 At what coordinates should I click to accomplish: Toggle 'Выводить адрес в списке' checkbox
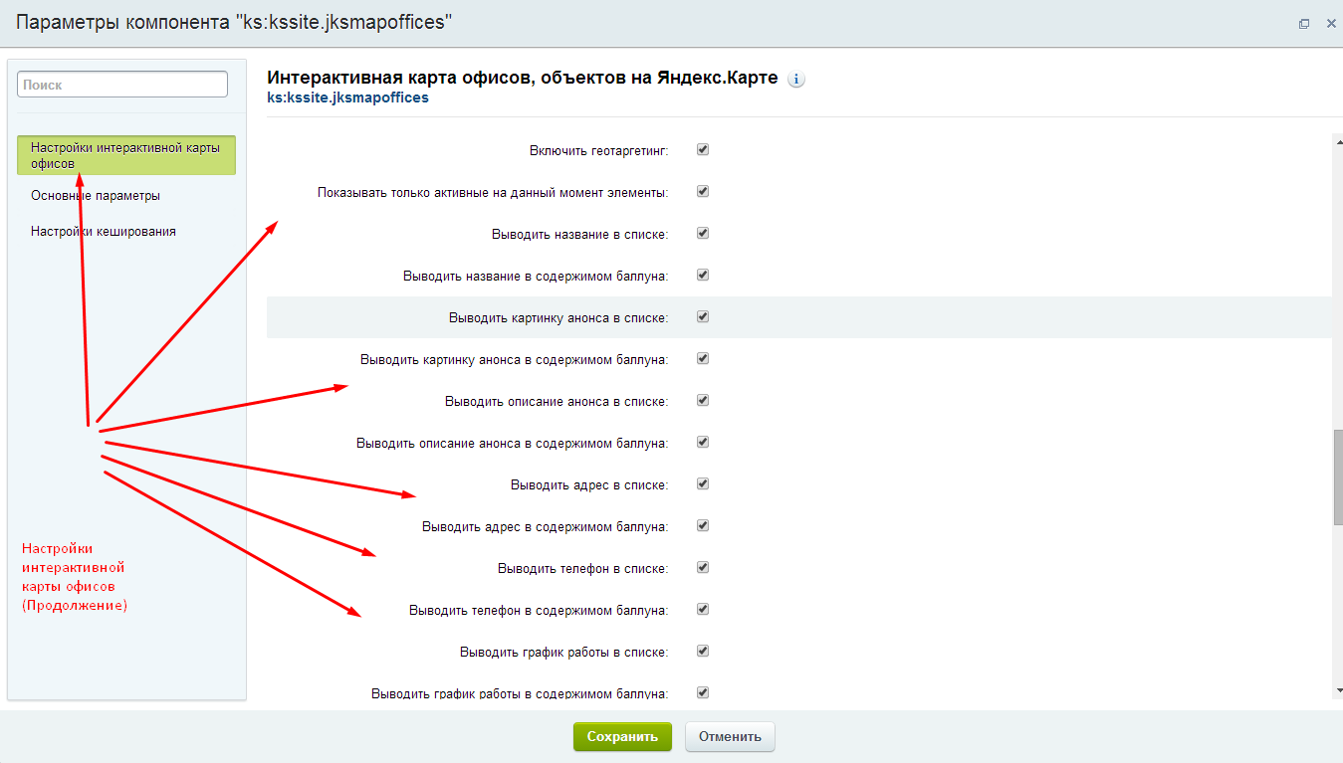click(703, 484)
